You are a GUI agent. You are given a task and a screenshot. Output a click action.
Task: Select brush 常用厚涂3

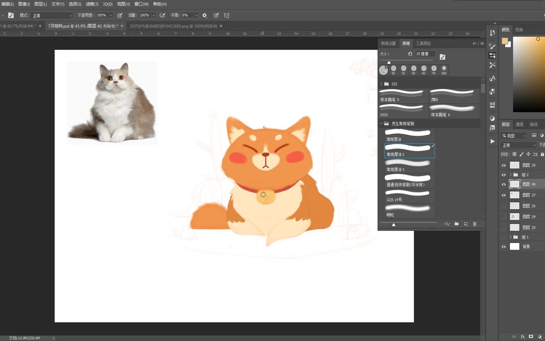coord(409,166)
